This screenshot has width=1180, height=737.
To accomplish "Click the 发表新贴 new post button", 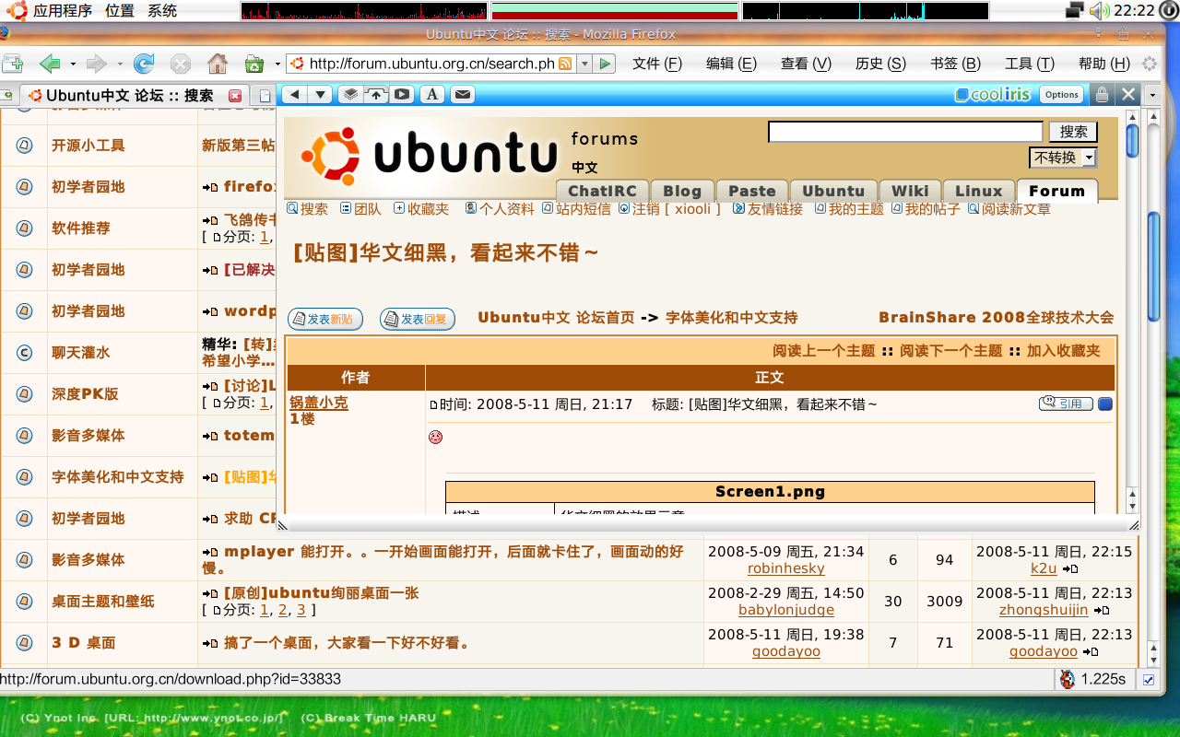I will (x=325, y=319).
